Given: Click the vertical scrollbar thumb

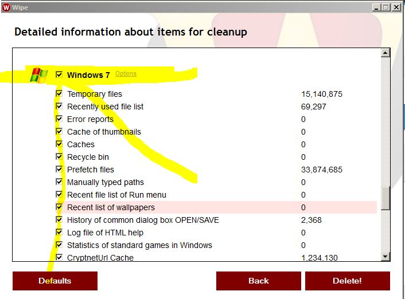Looking at the screenshot, I should click(385, 198).
